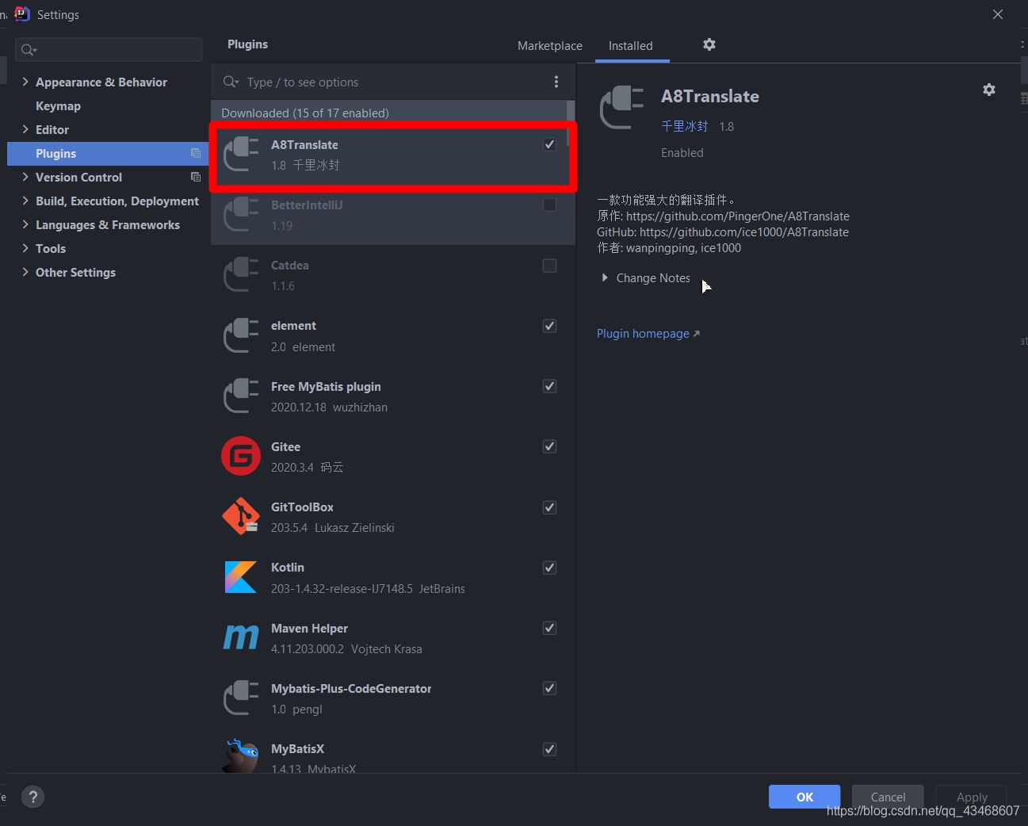
Task: Select the Maven Helper plugin name
Action: coord(309,628)
